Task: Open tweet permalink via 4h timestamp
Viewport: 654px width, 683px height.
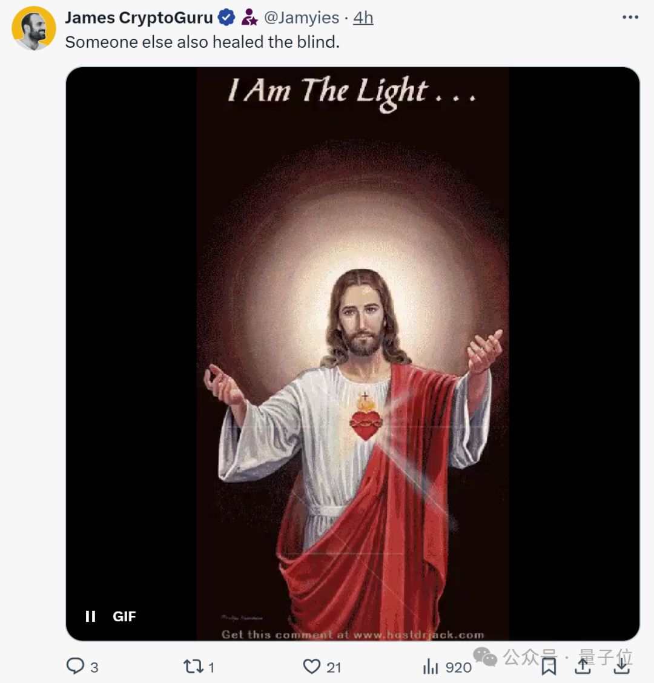Action: click(363, 18)
